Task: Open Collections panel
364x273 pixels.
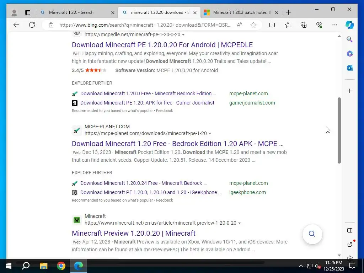Action: tap(304, 25)
